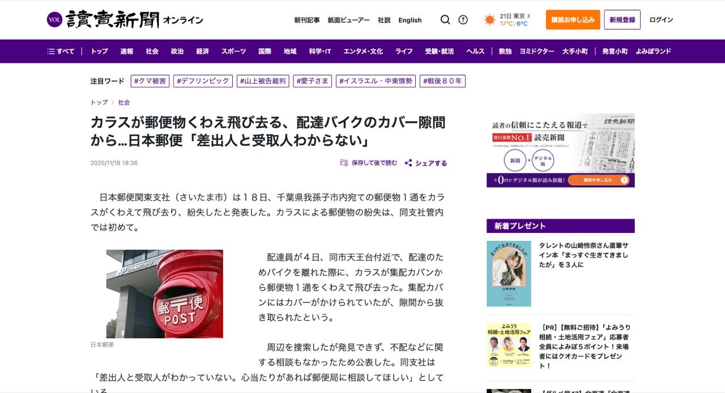This screenshot has width=725, height=393.
Task: Select 国際 in the navigation bar
Action: (265, 51)
